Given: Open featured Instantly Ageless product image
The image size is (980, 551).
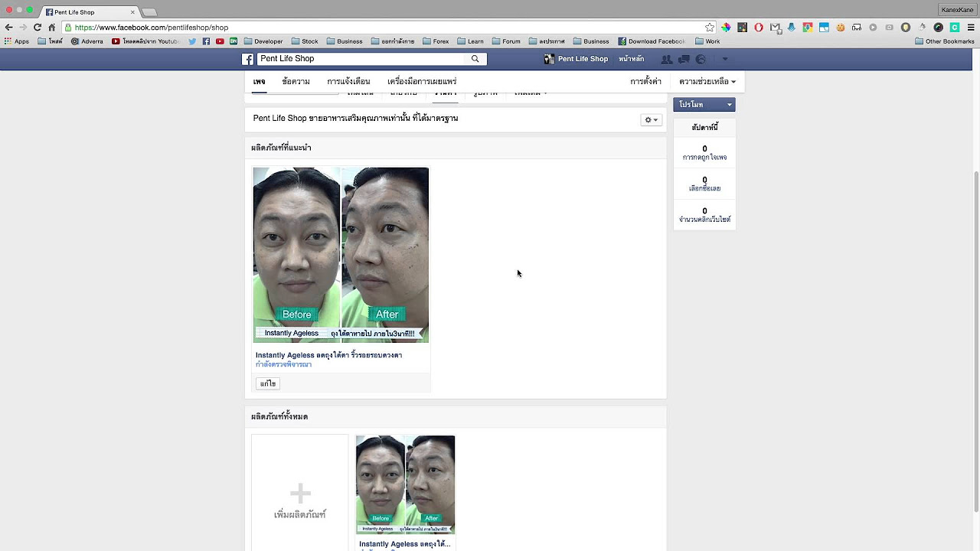Looking at the screenshot, I should (341, 255).
